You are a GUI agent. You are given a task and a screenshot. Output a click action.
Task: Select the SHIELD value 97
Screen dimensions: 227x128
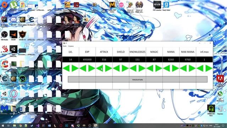tap(121, 59)
